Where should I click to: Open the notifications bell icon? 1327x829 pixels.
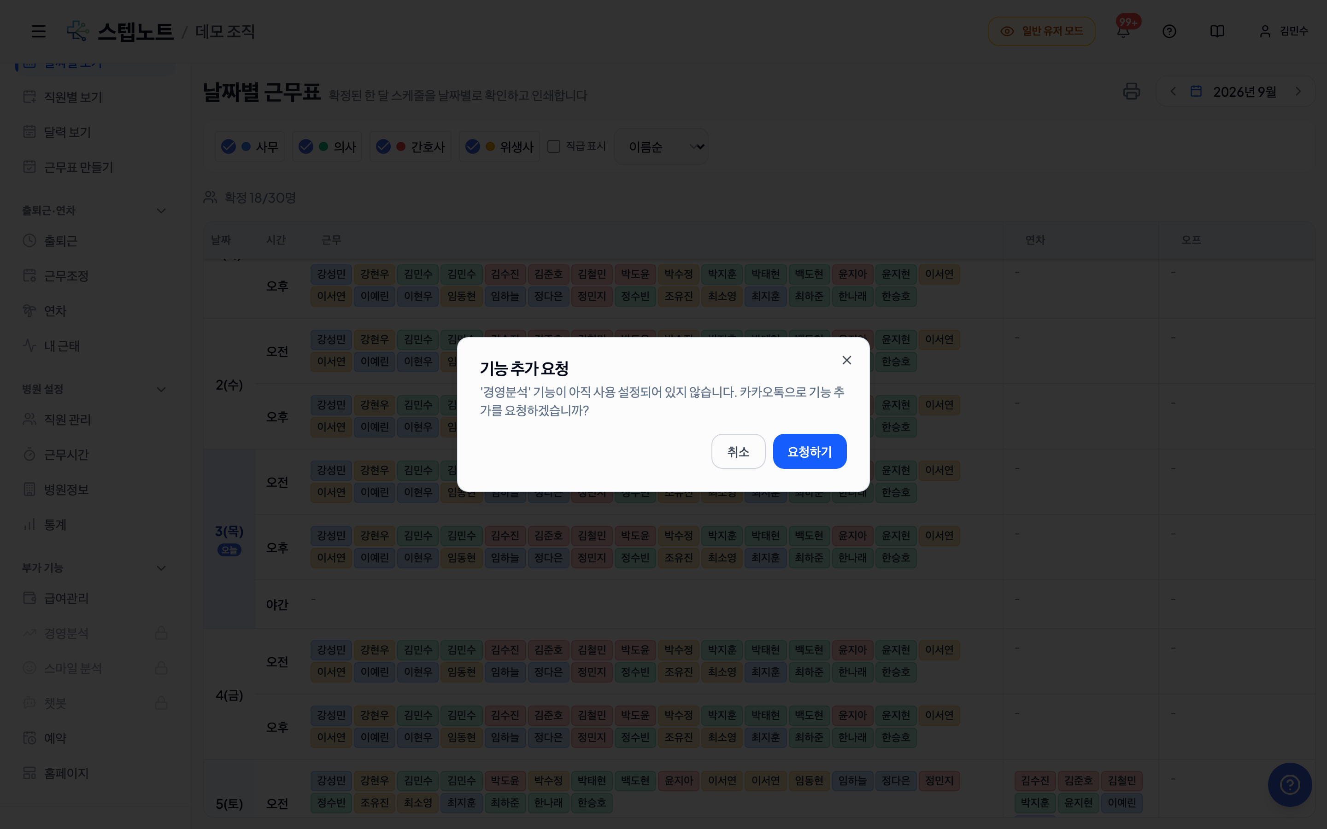pos(1123,31)
